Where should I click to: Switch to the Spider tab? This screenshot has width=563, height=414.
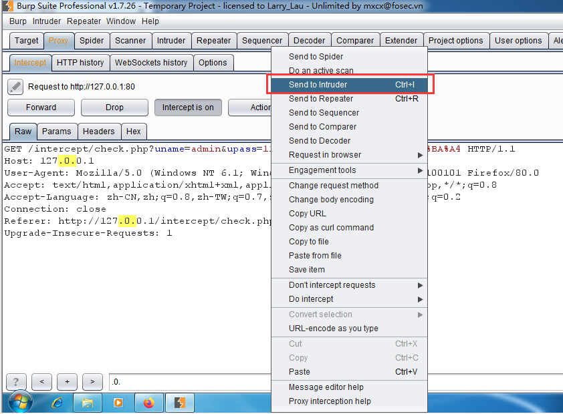coord(92,41)
